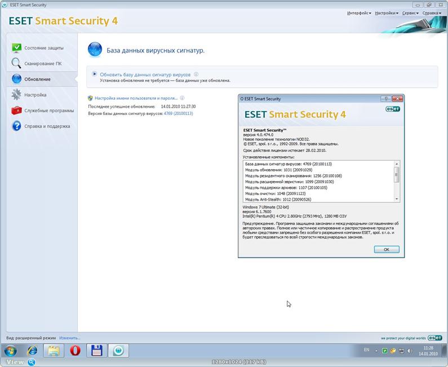
Task: Open the Справка dropdown menu
Action: pos(432,13)
